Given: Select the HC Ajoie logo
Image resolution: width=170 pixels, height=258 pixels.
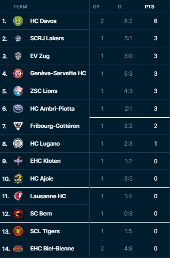Looking at the screenshot, I should 18,178.
